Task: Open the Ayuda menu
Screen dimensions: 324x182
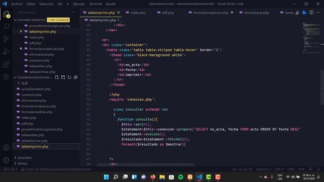Action: (111, 4)
